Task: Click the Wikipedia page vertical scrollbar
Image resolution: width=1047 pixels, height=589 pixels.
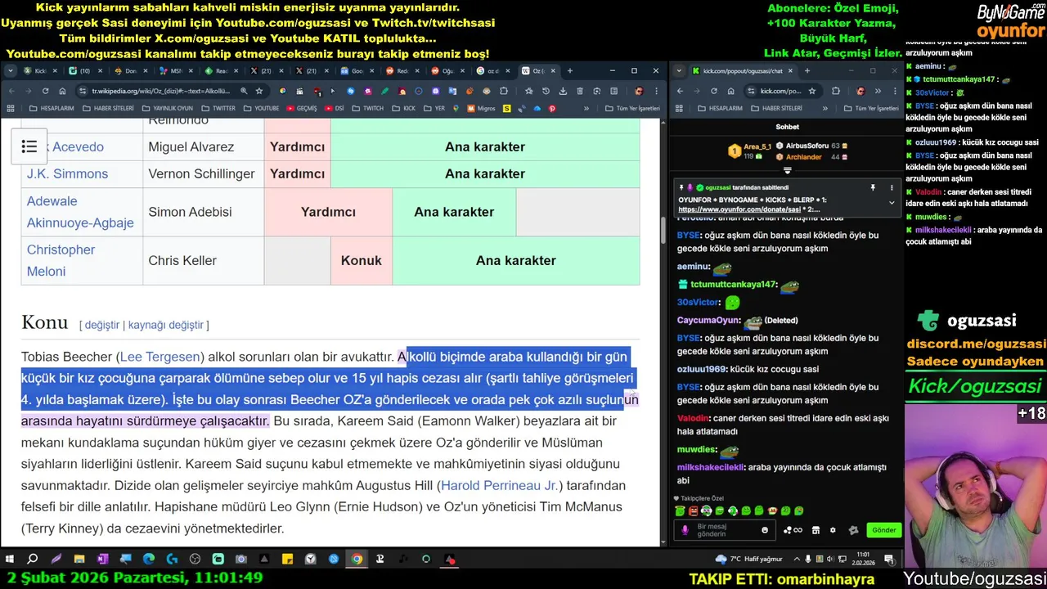Action: pyautogui.click(x=663, y=229)
